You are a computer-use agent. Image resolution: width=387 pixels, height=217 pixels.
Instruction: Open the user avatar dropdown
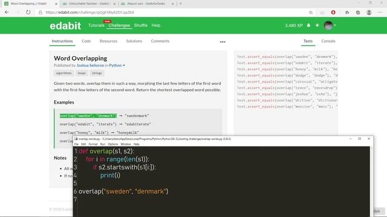point(330,25)
